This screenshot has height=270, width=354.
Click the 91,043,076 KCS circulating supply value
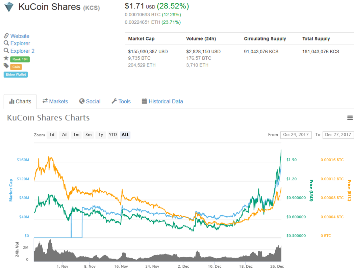point(261,51)
